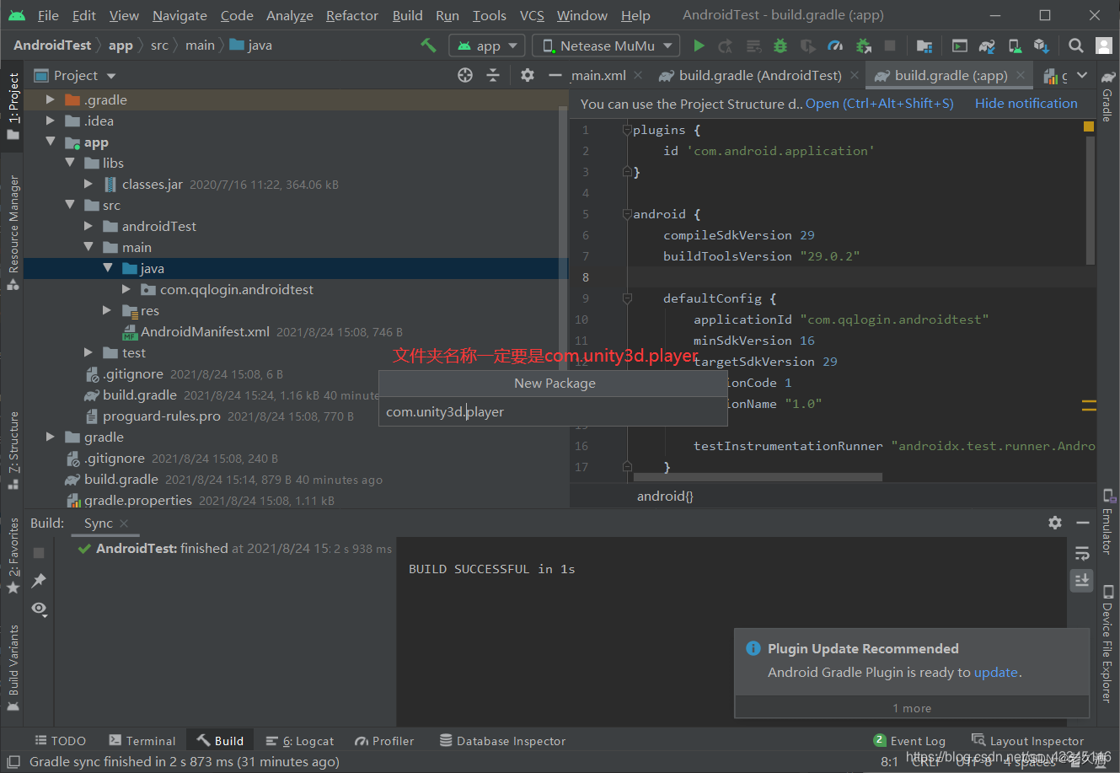
Task: Pin the Sync tab in the Build panel
Action: click(x=38, y=580)
